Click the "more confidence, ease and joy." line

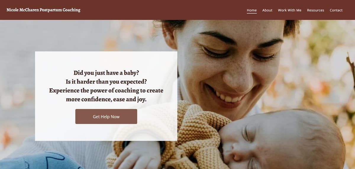click(106, 99)
